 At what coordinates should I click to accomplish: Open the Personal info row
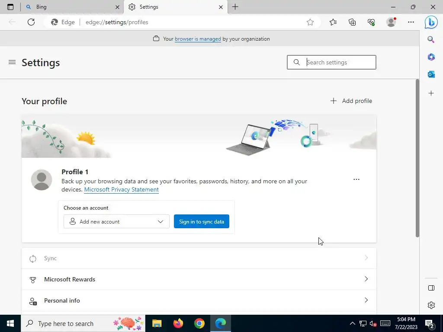pyautogui.click(x=199, y=301)
